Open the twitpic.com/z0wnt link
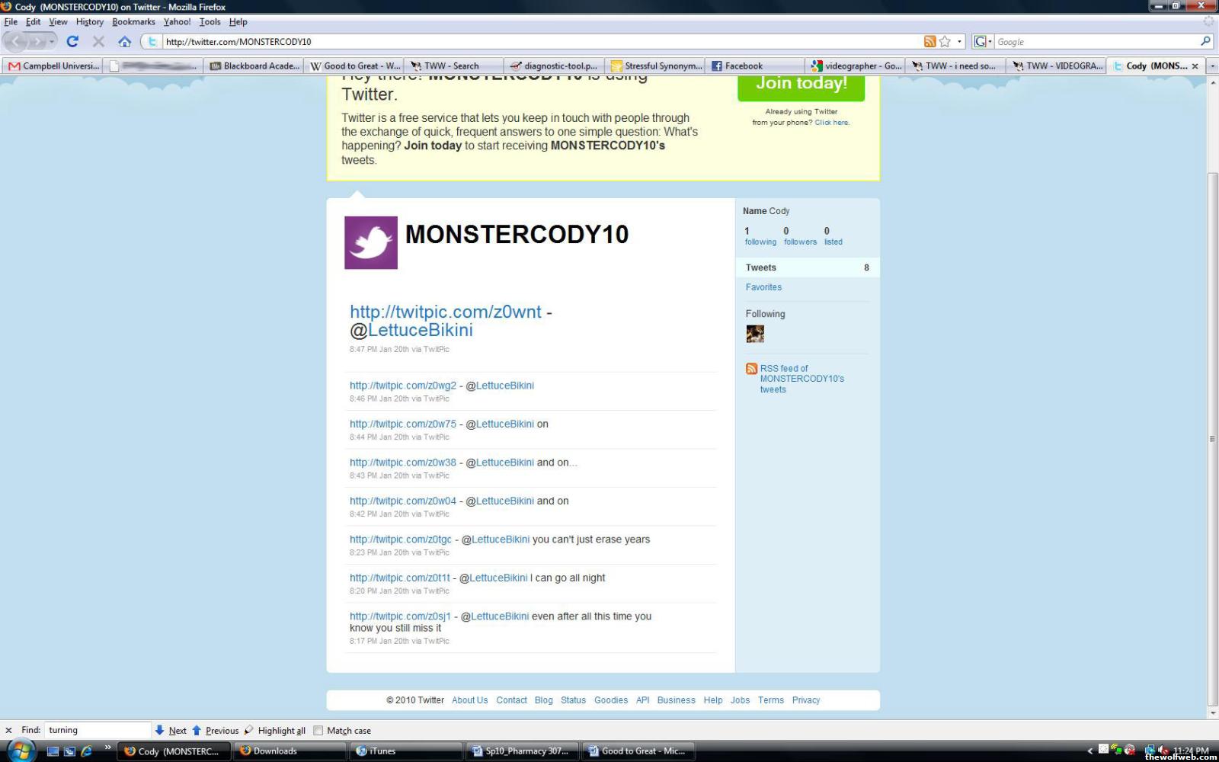The image size is (1219, 762). (x=445, y=312)
